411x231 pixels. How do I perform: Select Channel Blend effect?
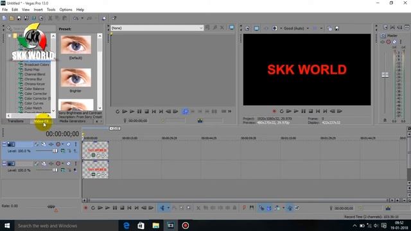tap(35, 74)
